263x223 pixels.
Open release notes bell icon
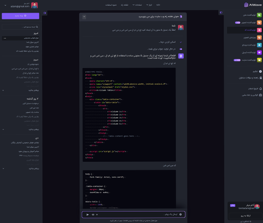click(x=260, y=89)
